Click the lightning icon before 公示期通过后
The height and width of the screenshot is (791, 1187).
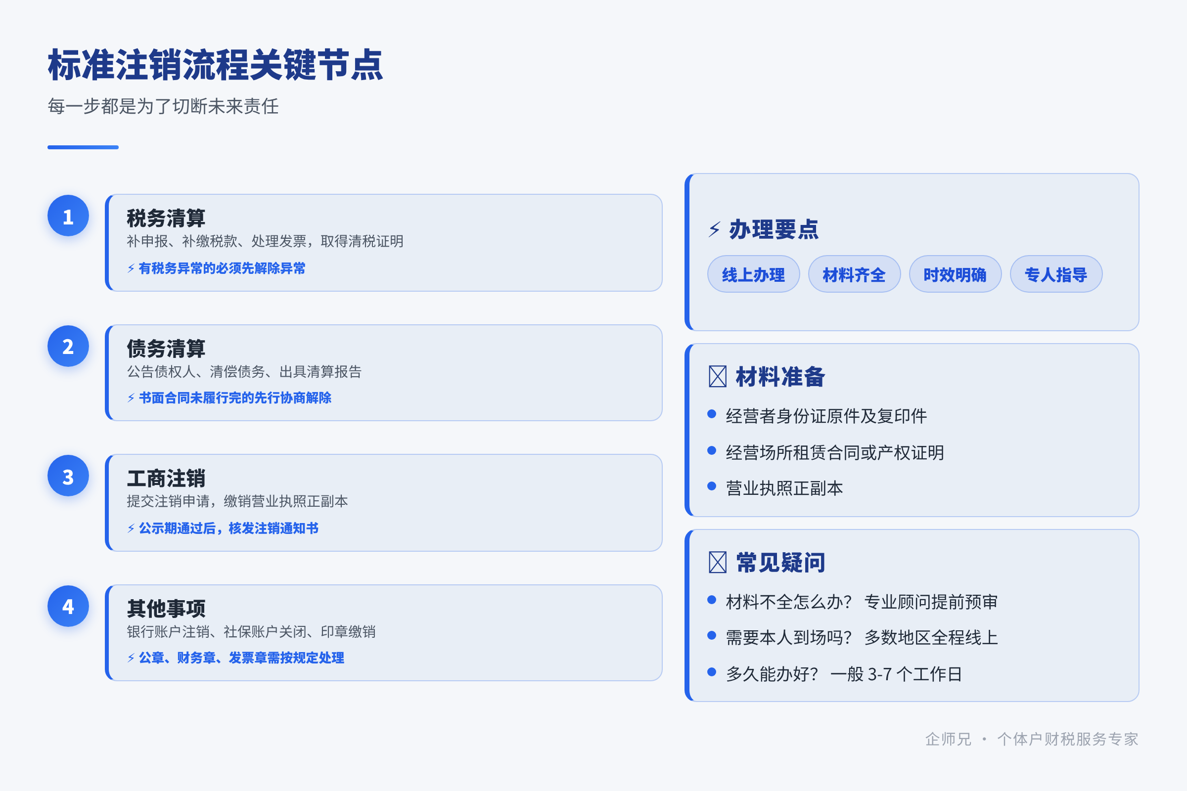pyautogui.click(x=131, y=528)
